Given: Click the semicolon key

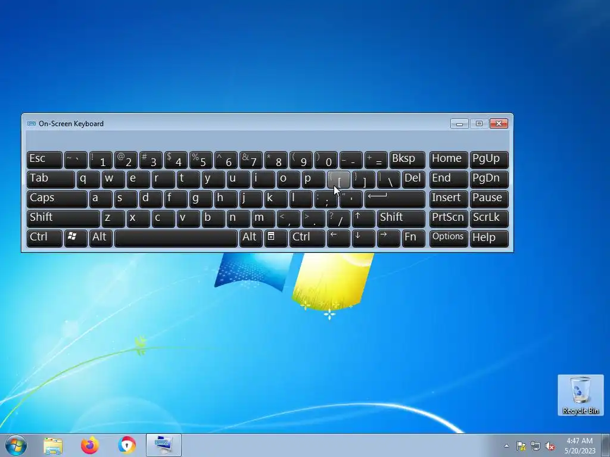Looking at the screenshot, I should click(x=326, y=199).
